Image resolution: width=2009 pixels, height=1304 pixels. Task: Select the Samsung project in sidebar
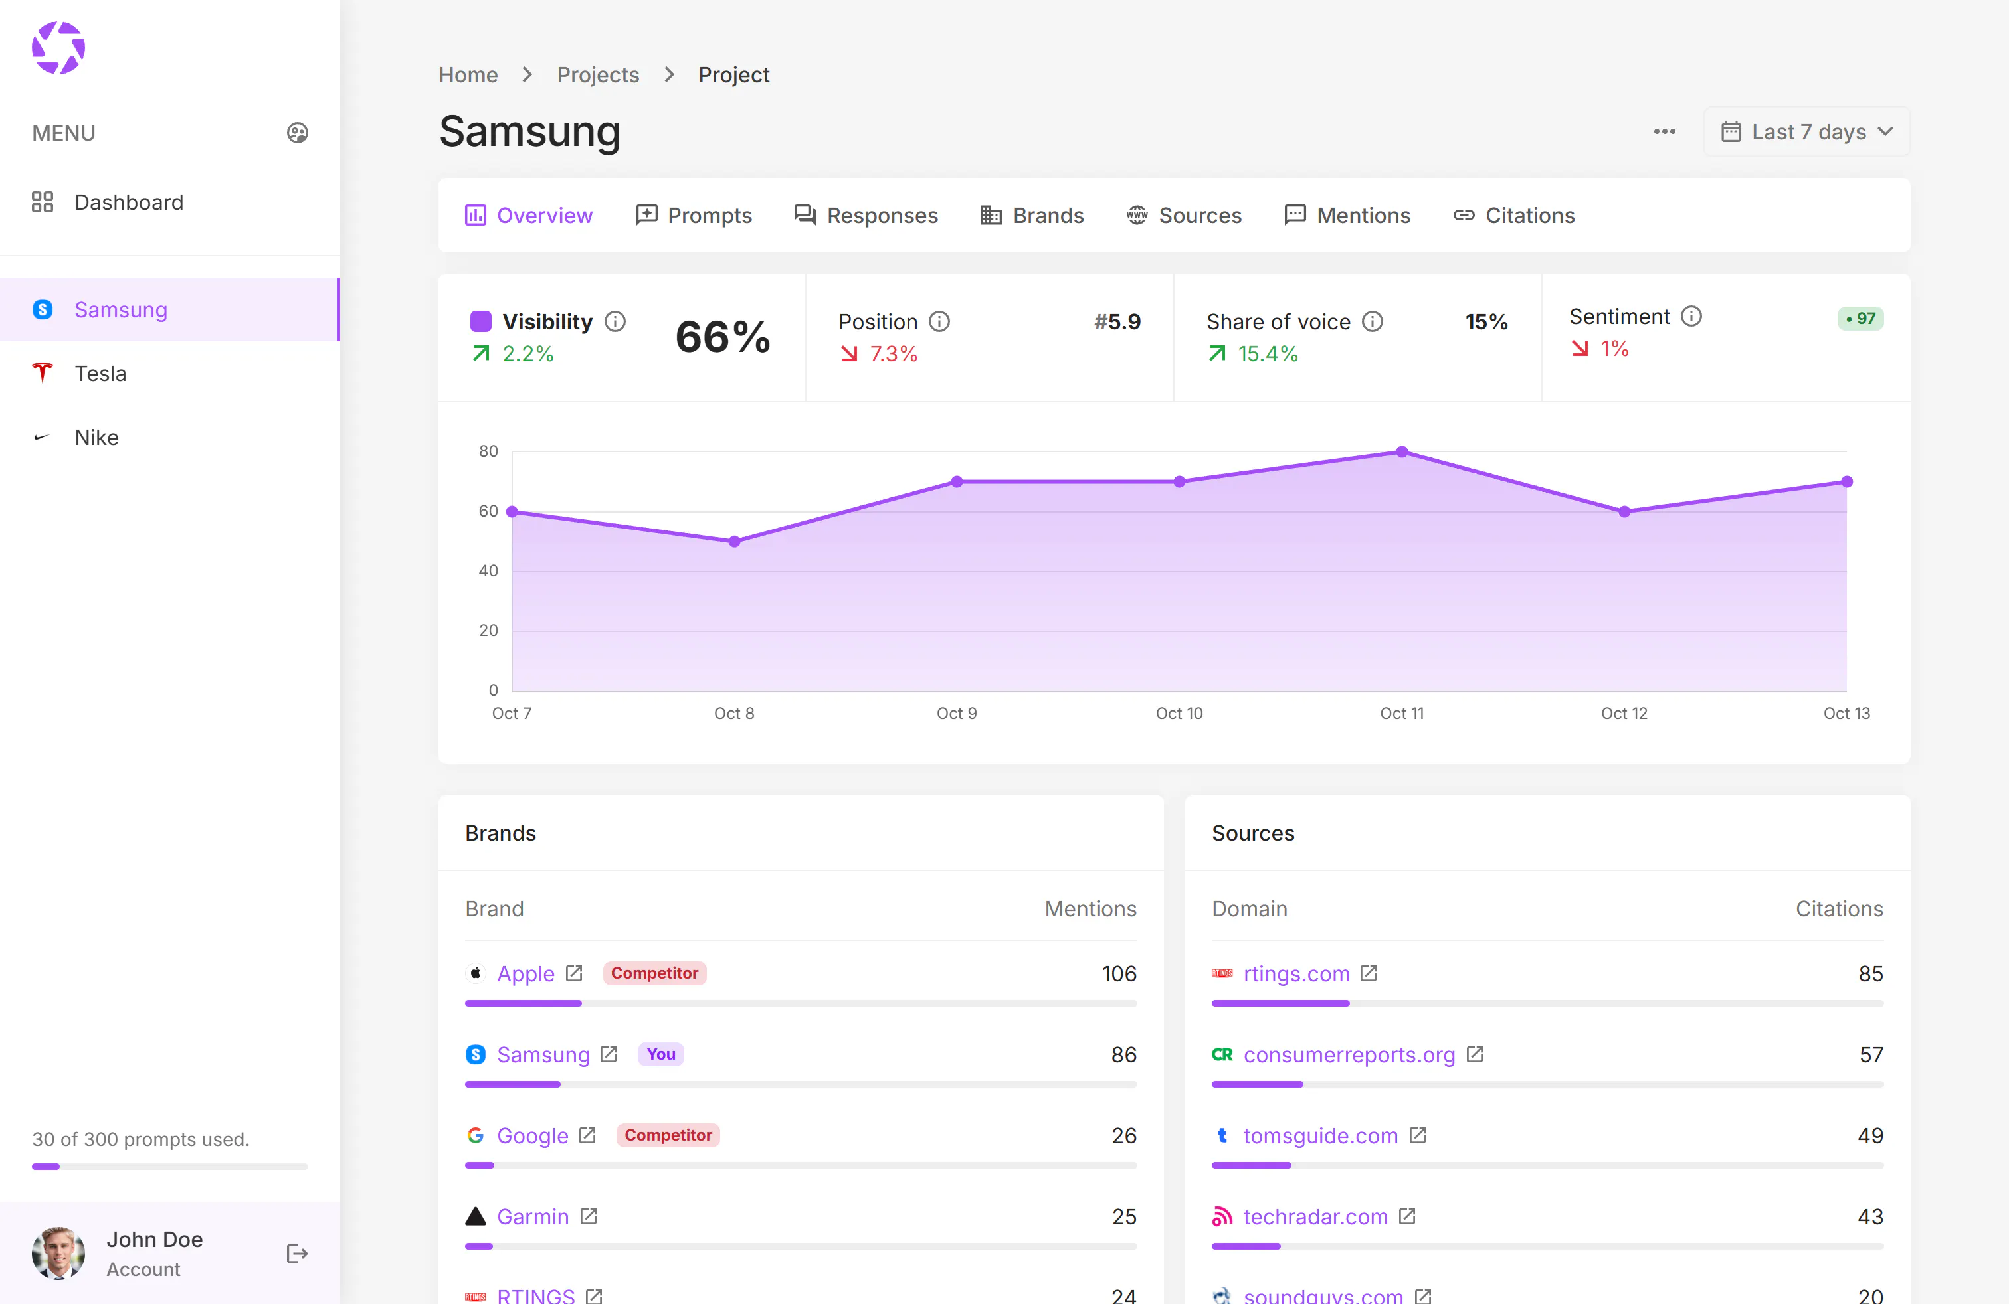pos(169,309)
